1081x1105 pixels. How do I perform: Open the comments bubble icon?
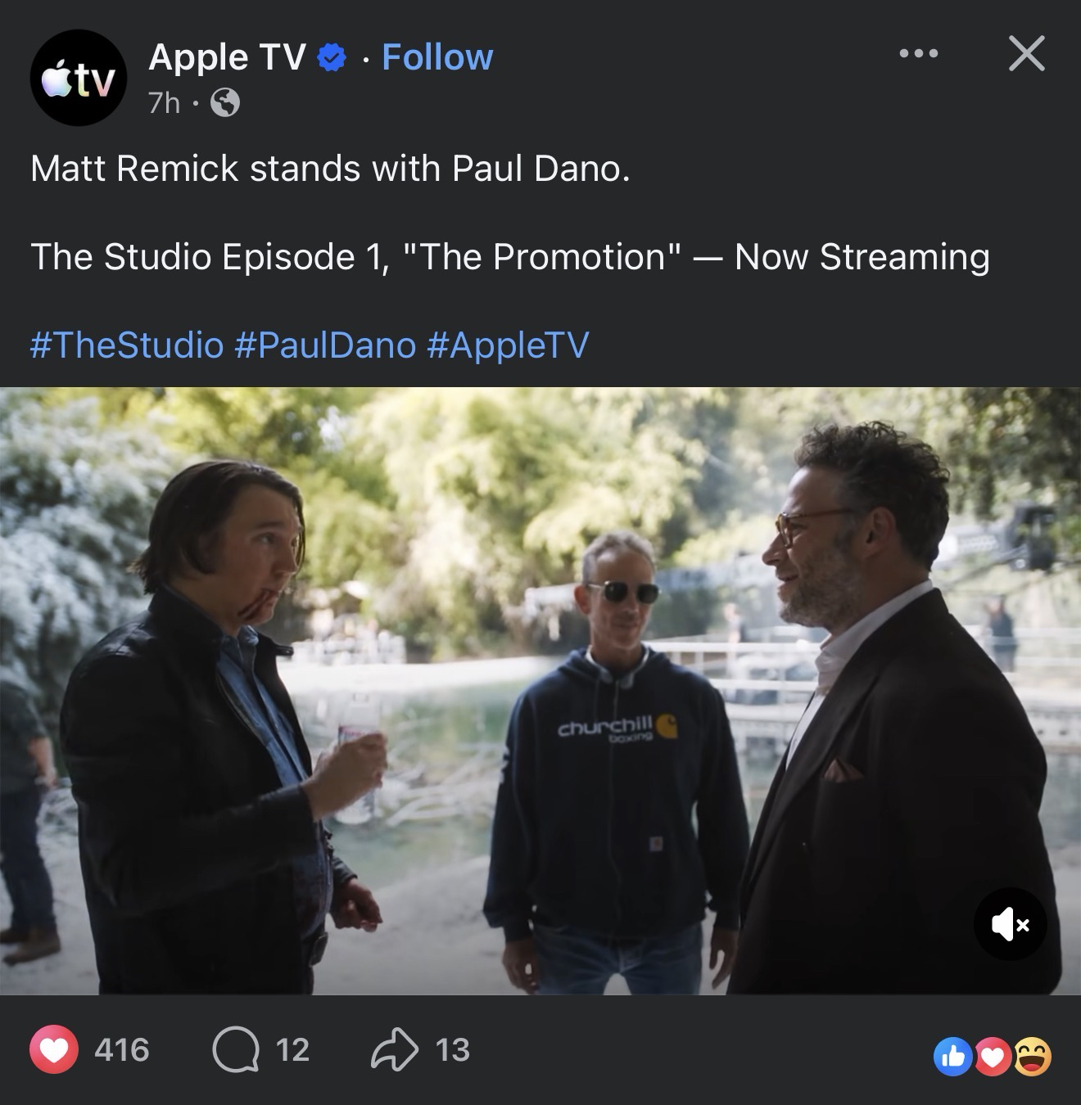236,1050
